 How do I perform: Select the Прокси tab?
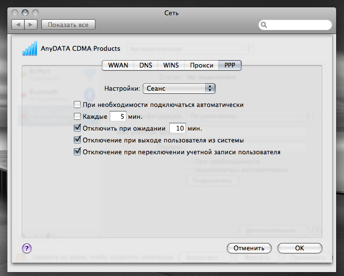(x=202, y=65)
